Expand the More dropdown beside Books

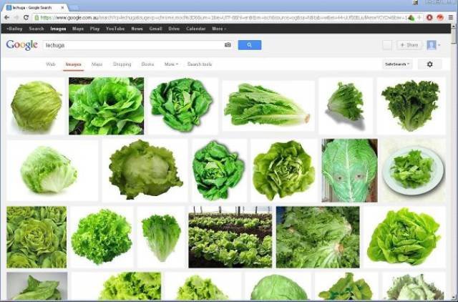[170, 64]
